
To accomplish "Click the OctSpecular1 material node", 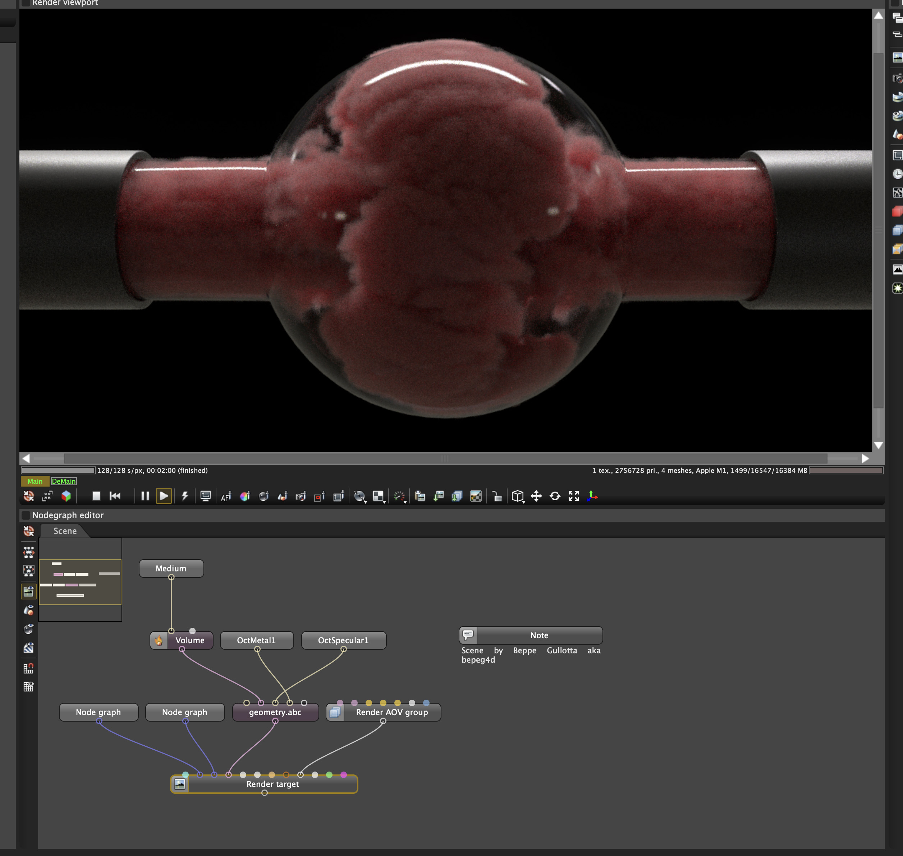I will [343, 640].
